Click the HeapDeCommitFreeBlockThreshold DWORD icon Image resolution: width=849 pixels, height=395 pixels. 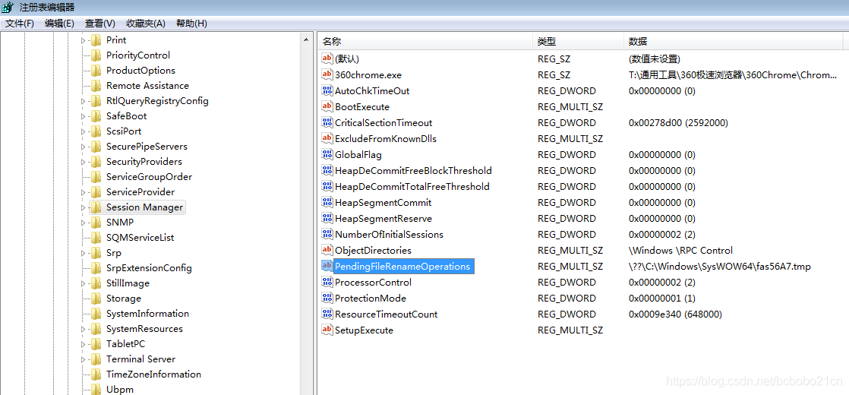click(x=327, y=171)
